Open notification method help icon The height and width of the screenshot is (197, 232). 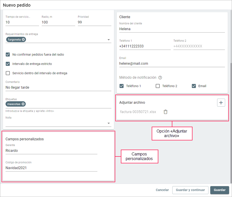coord(160,78)
